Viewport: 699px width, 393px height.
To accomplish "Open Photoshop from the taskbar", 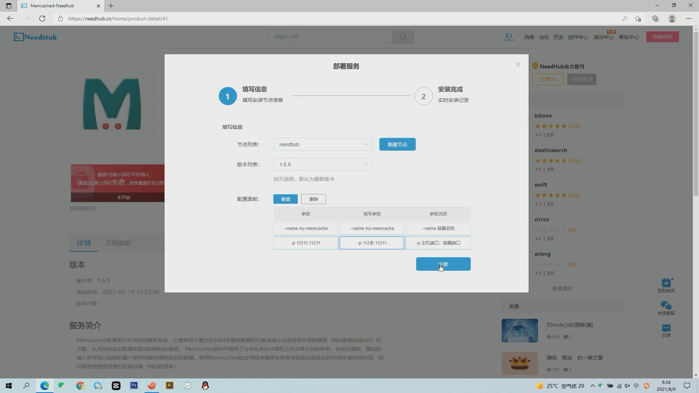I will (x=134, y=386).
